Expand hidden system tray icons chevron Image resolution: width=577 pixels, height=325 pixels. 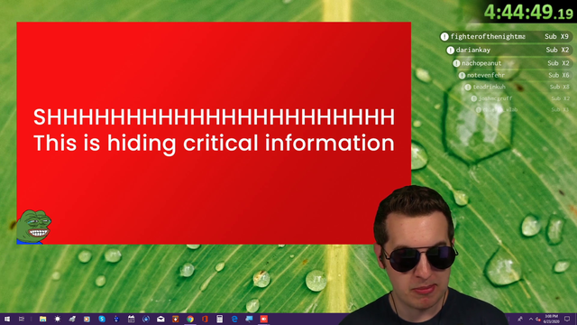tap(531, 319)
